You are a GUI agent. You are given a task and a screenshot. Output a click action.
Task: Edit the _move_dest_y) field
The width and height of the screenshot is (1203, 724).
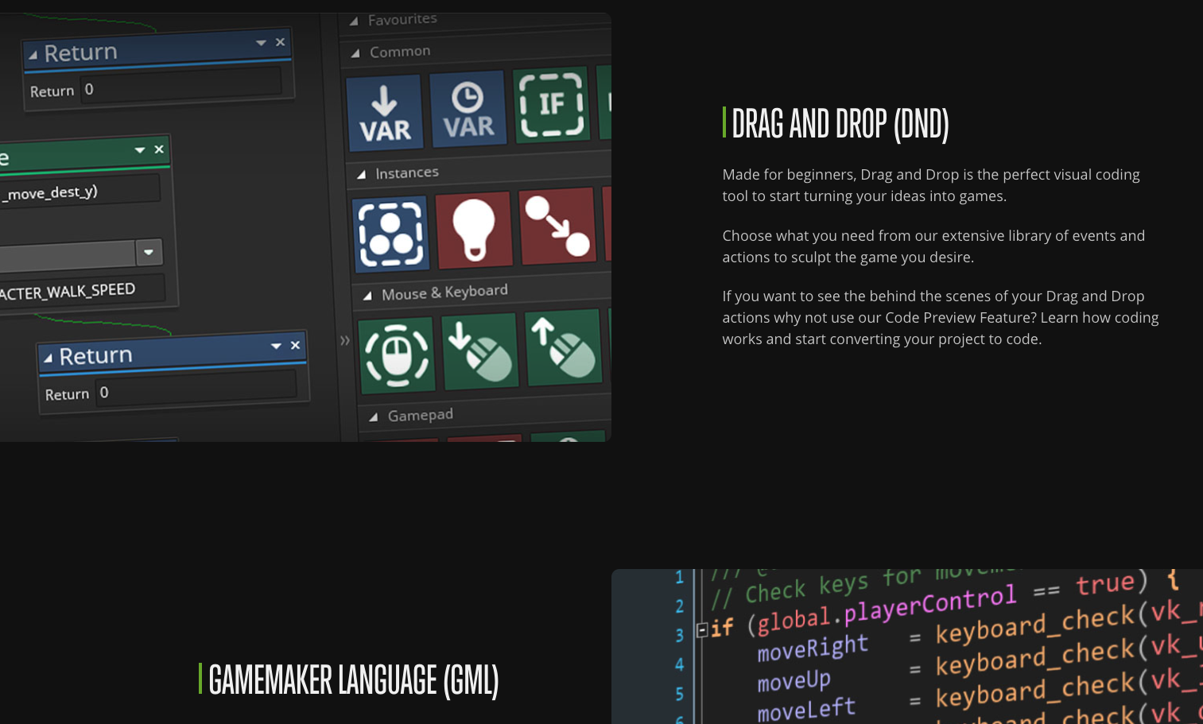pyautogui.click(x=78, y=192)
